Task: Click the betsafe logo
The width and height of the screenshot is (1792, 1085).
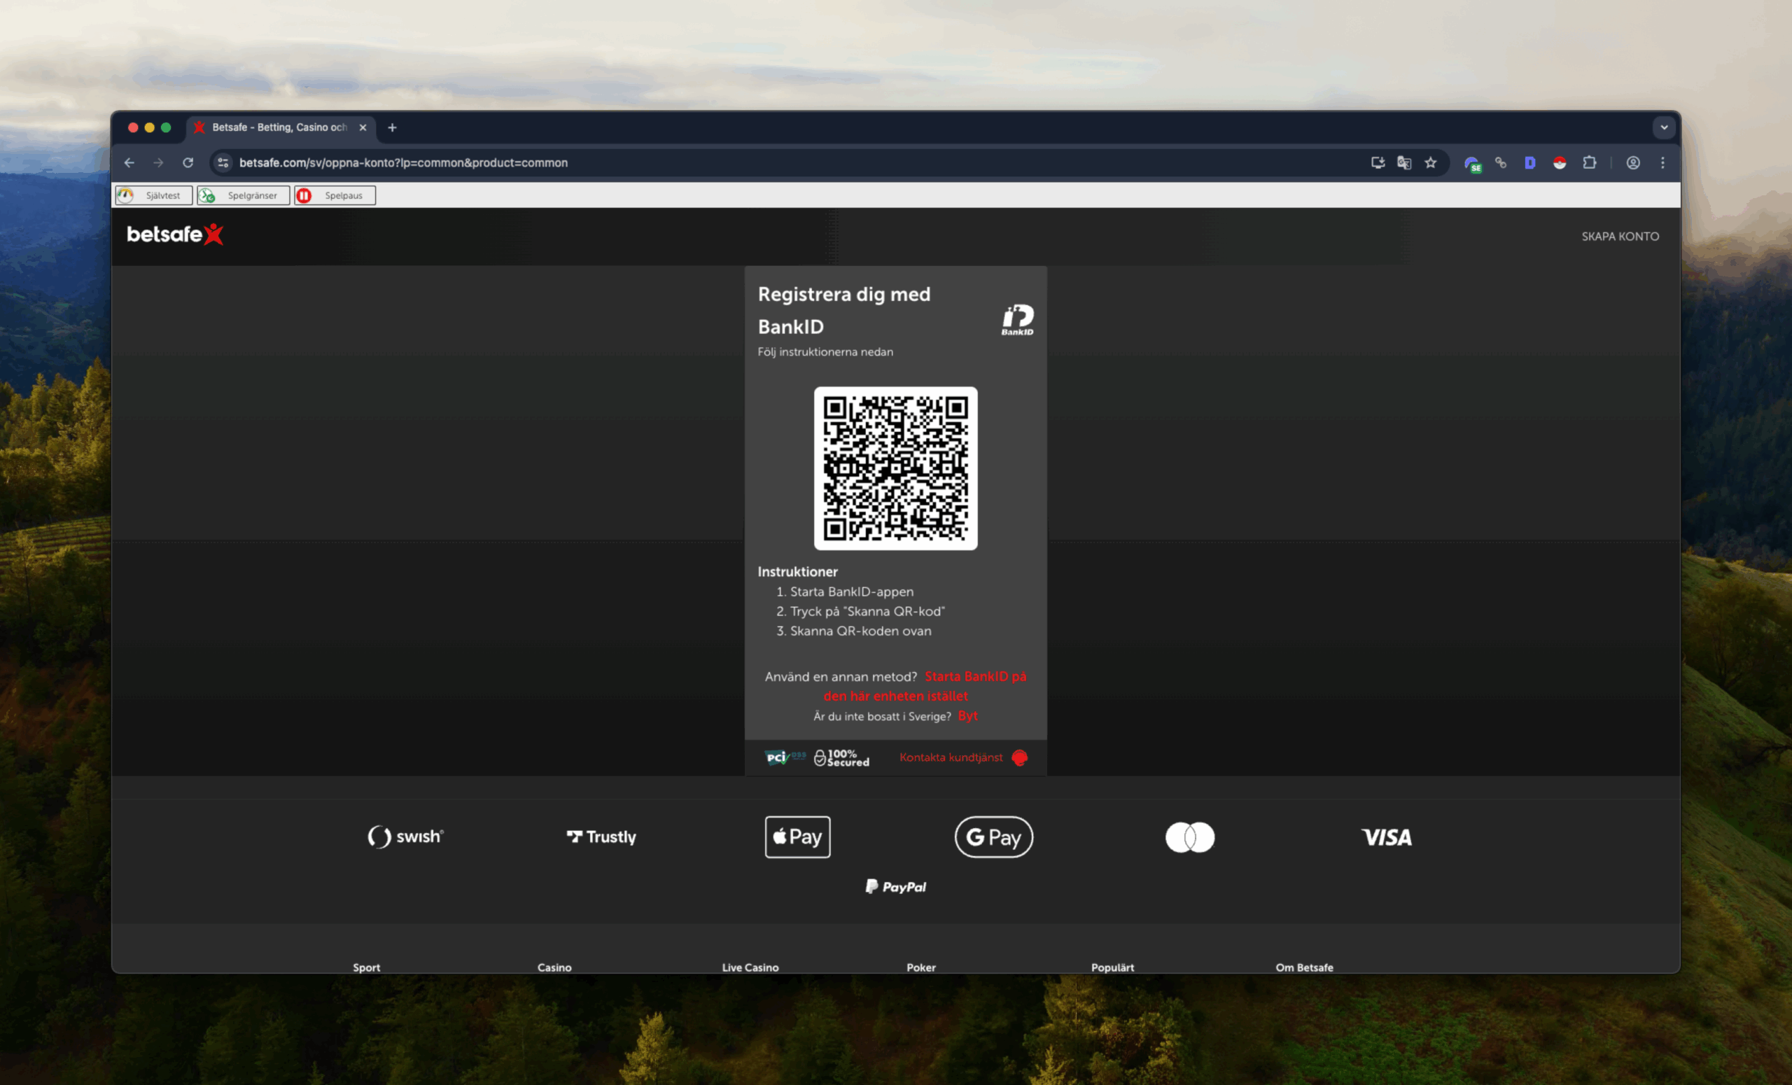Action: pyautogui.click(x=174, y=235)
